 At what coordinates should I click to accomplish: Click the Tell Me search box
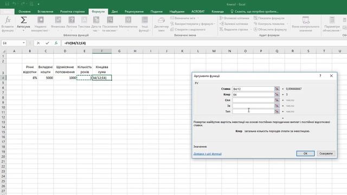(254, 11)
